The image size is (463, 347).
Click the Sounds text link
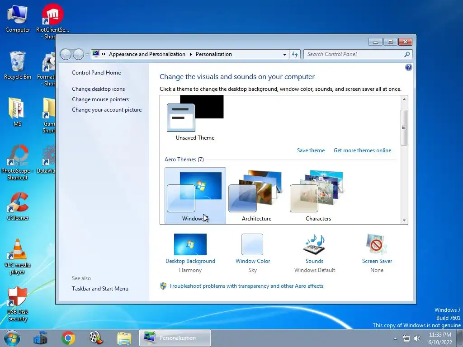315,261
